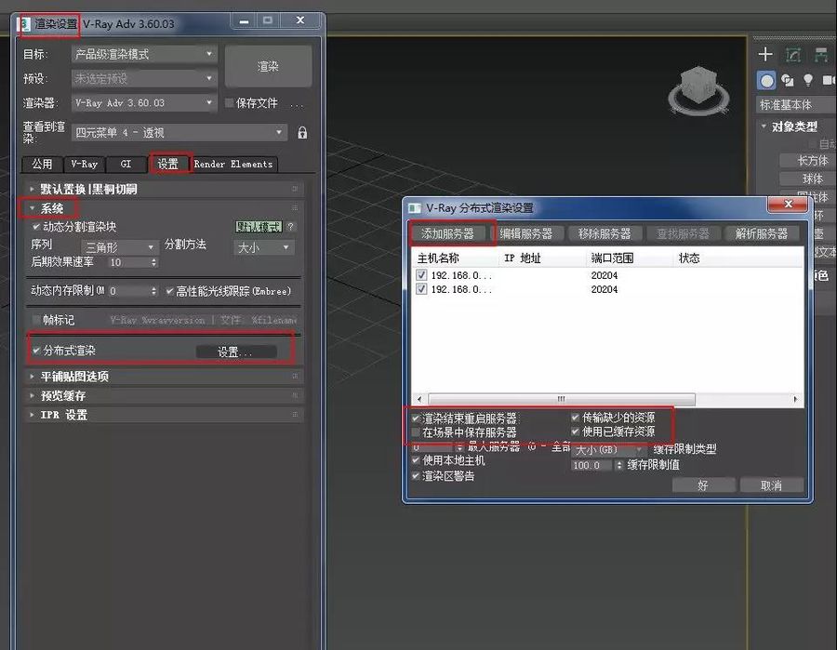Open cache limit type size (GB) dropdown
This screenshot has width=837, height=650.
608,450
